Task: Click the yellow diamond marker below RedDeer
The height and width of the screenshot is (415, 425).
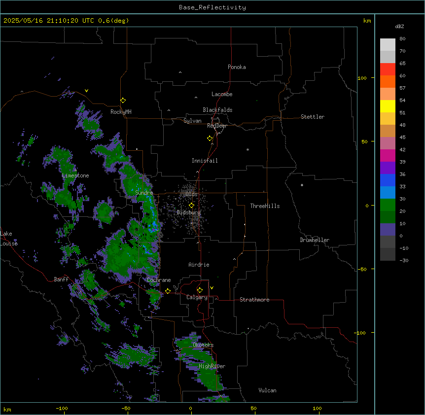Action: [x=210, y=138]
